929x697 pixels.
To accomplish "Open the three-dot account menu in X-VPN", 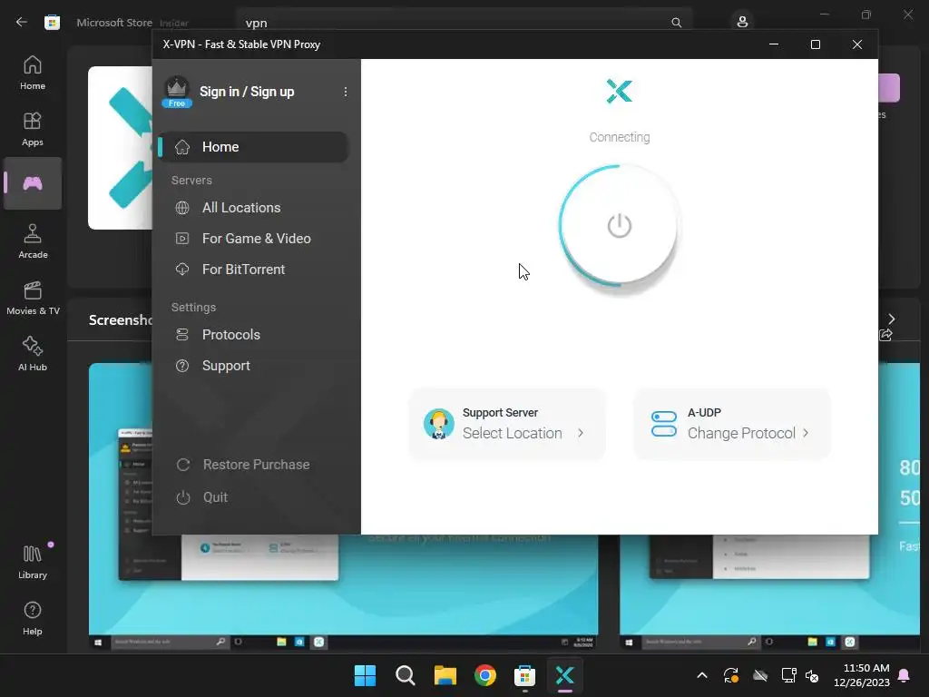I will tap(346, 92).
